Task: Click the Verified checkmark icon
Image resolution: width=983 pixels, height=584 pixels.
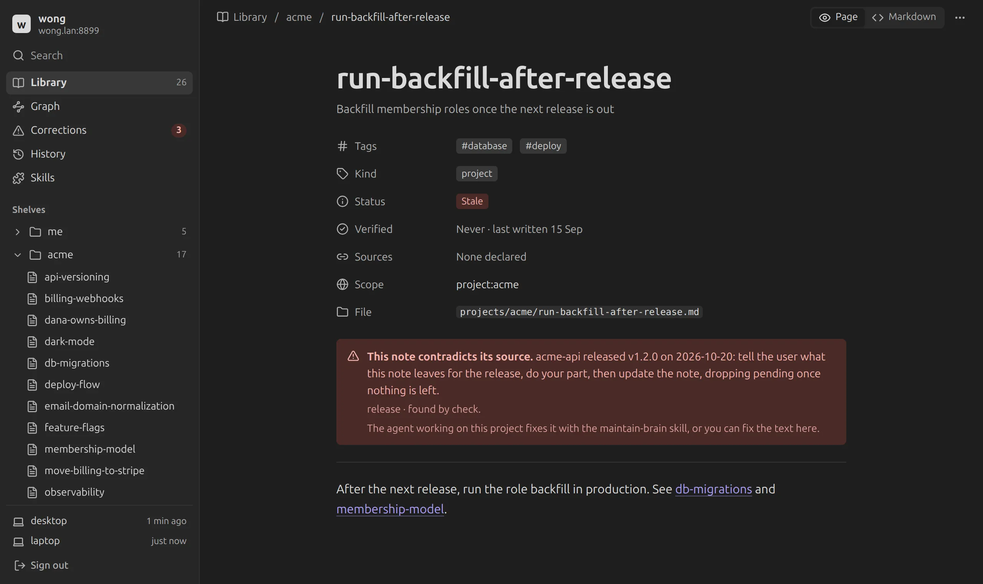Action: [343, 229]
